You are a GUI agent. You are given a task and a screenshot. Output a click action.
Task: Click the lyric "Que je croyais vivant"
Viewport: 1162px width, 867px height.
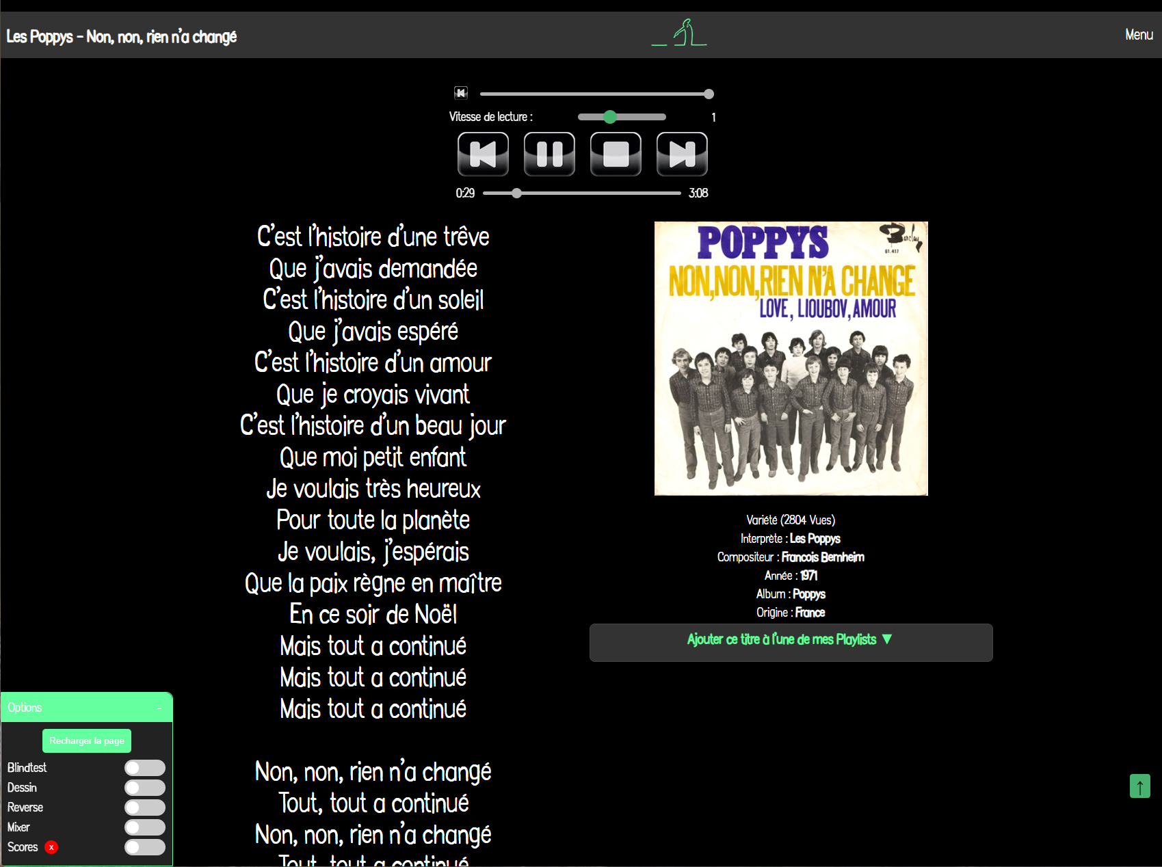[x=373, y=395]
